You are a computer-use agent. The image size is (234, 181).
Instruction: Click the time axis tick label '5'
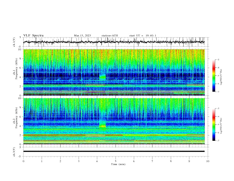tap(116, 161)
